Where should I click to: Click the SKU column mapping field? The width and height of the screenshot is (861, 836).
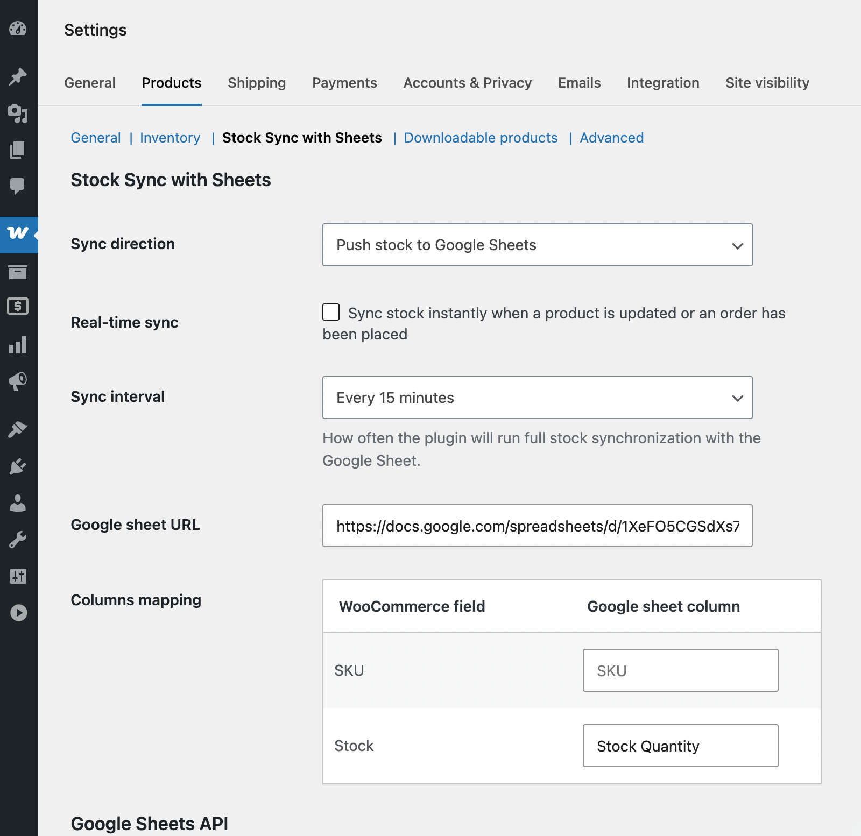tap(681, 670)
